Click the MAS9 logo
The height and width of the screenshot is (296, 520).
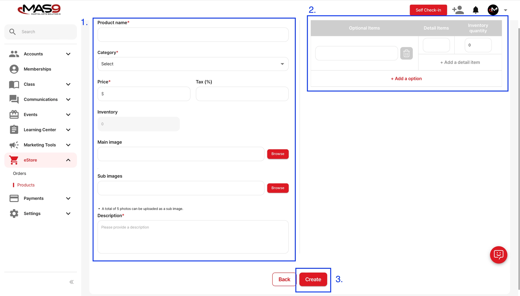[x=39, y=9]
